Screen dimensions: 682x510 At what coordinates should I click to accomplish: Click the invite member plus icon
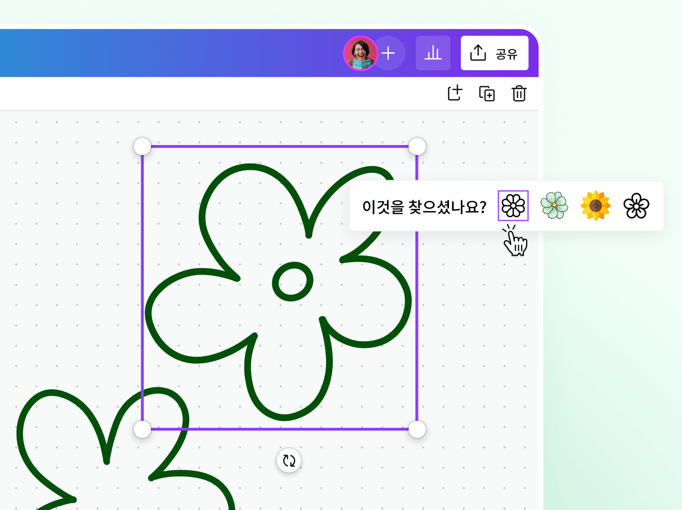coord(389,53)
